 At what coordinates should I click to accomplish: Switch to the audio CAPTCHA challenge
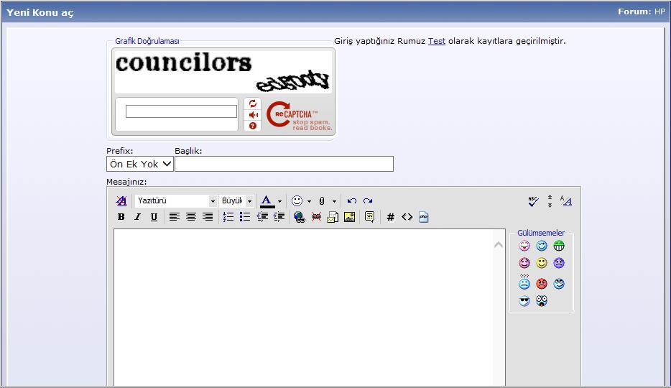pos(253,115)
